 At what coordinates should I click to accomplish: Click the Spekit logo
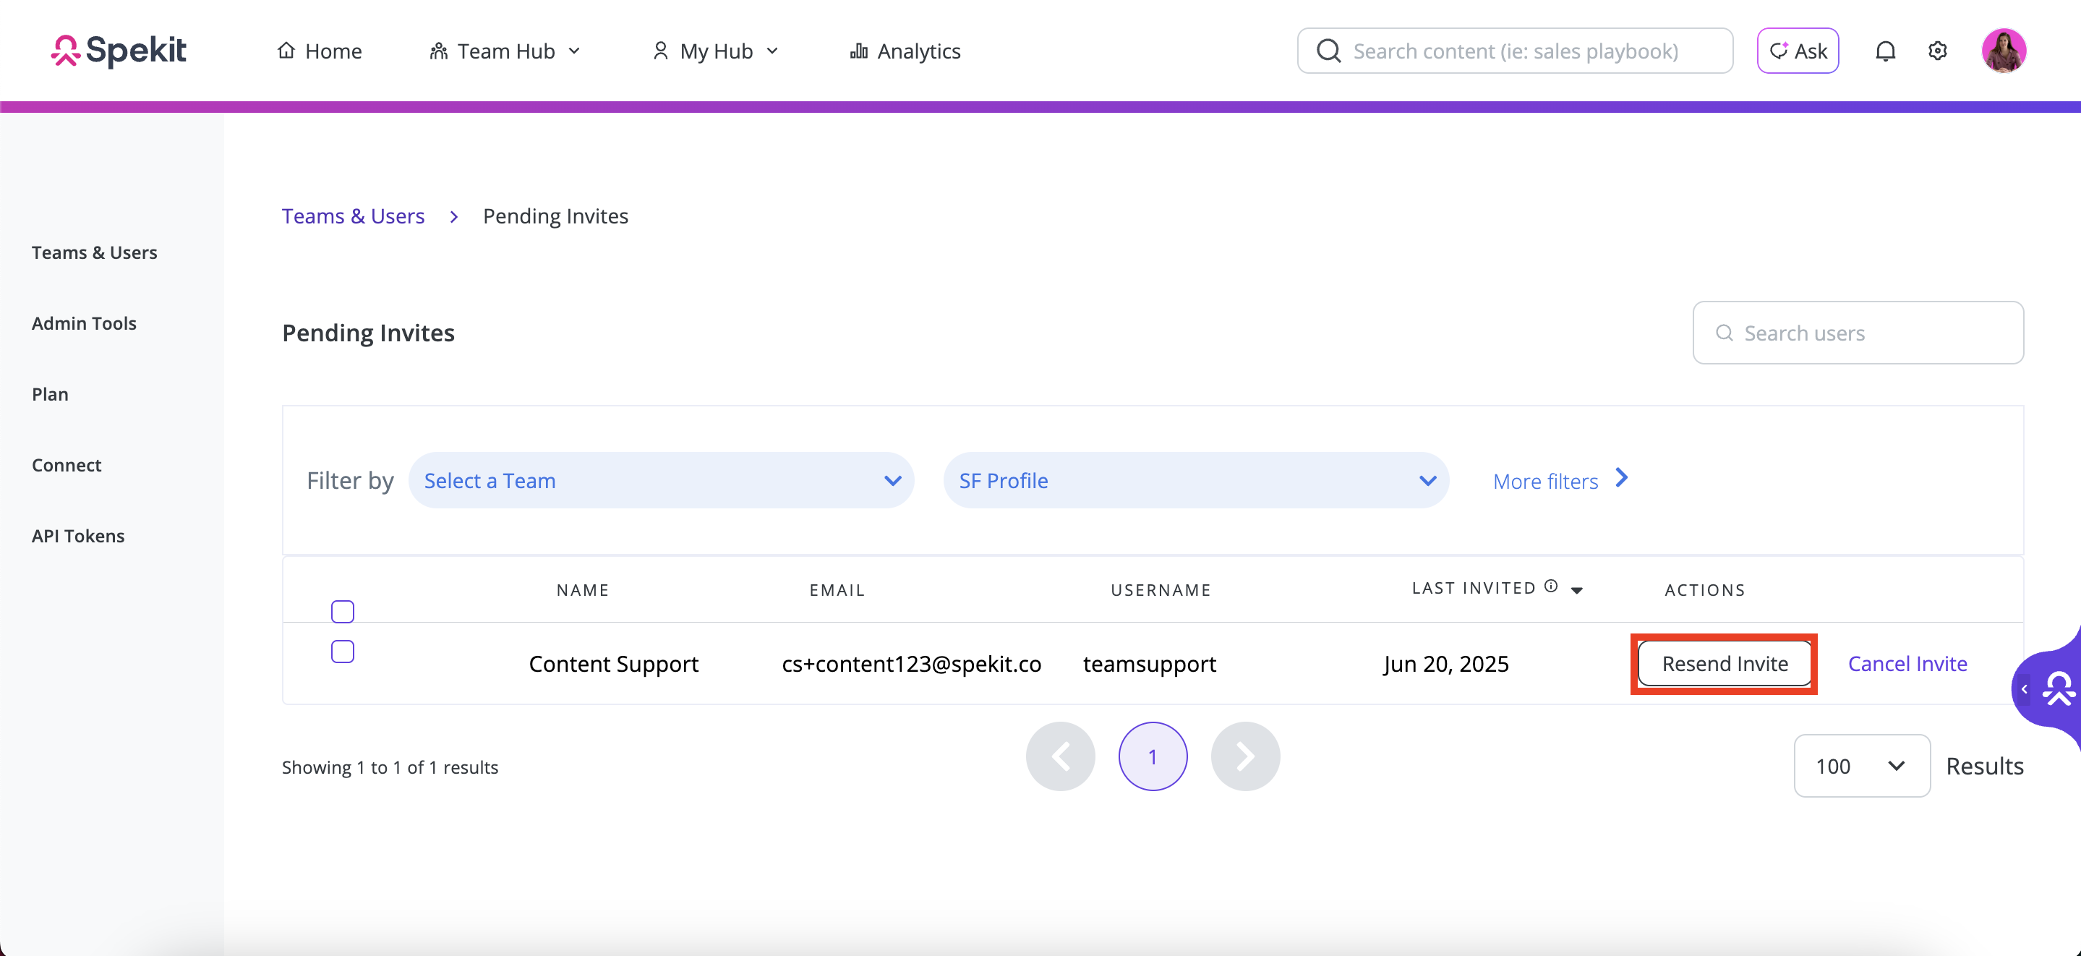coord(119,51)
